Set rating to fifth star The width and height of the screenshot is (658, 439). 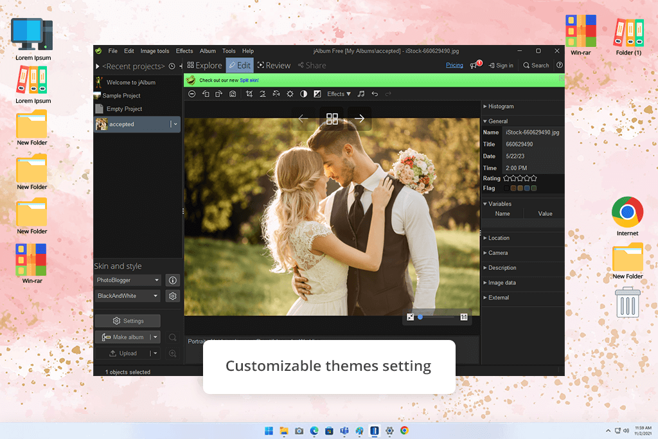click(x=533, y=179)
